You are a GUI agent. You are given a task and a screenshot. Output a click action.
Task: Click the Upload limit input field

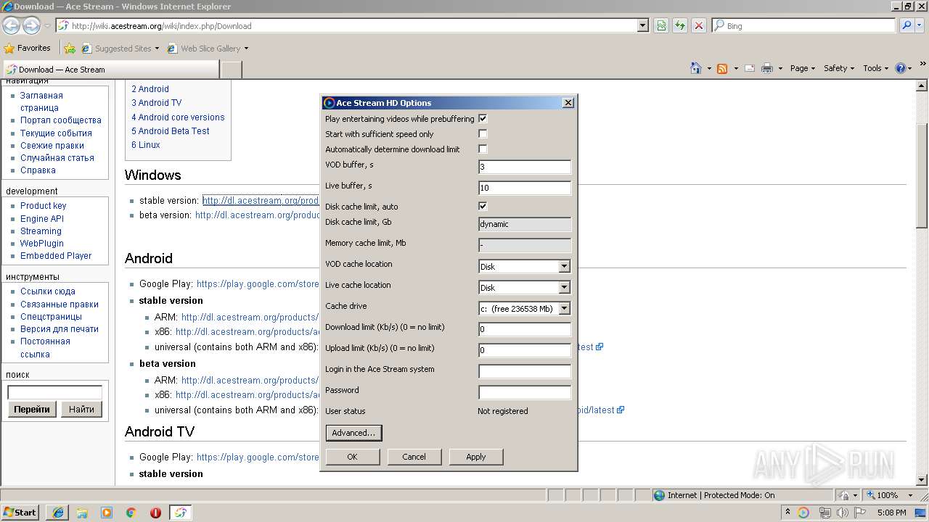pos(525,350)
